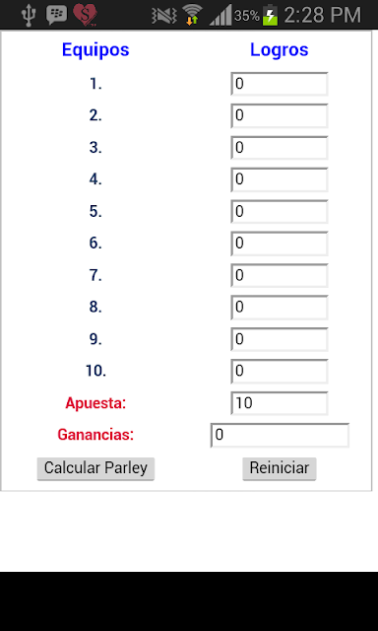The width and height of the screenshot is (378, 631).
Task: Tap the vibrate mode status icon
Action: tap(164, 16)
